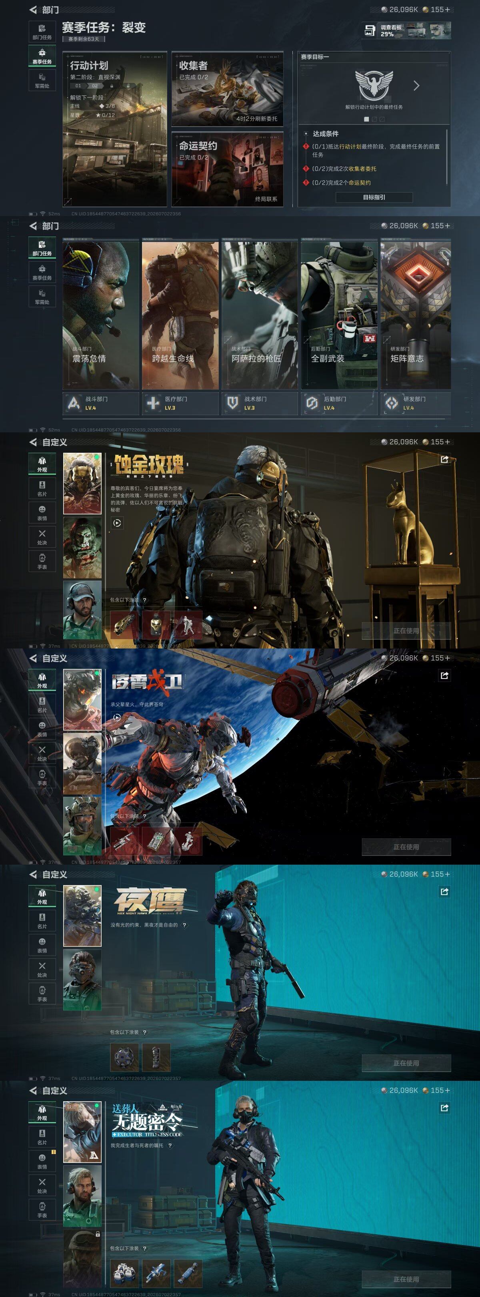
Task: Open 名片 tab on the 夜鹰 screen
Action: coord(42,921)
